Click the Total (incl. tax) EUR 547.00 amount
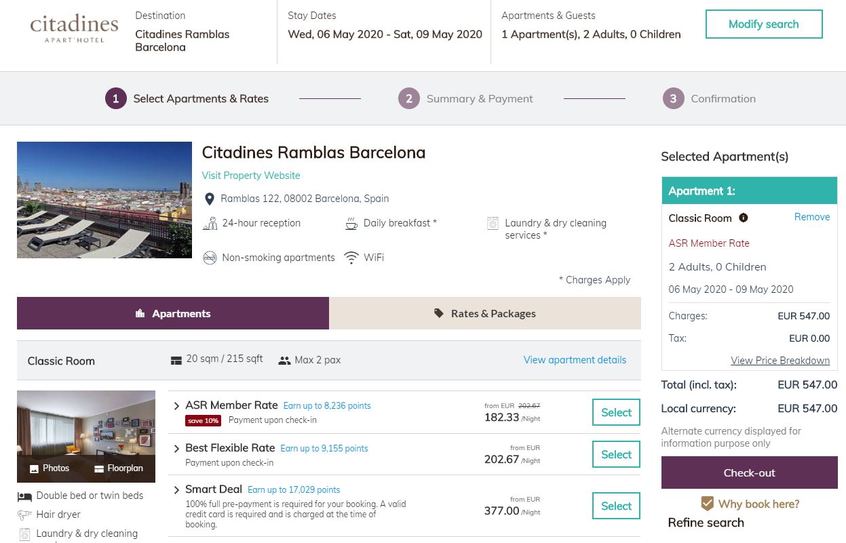The image size is (846, 543). pyautogui.click(x=807, y=385)
